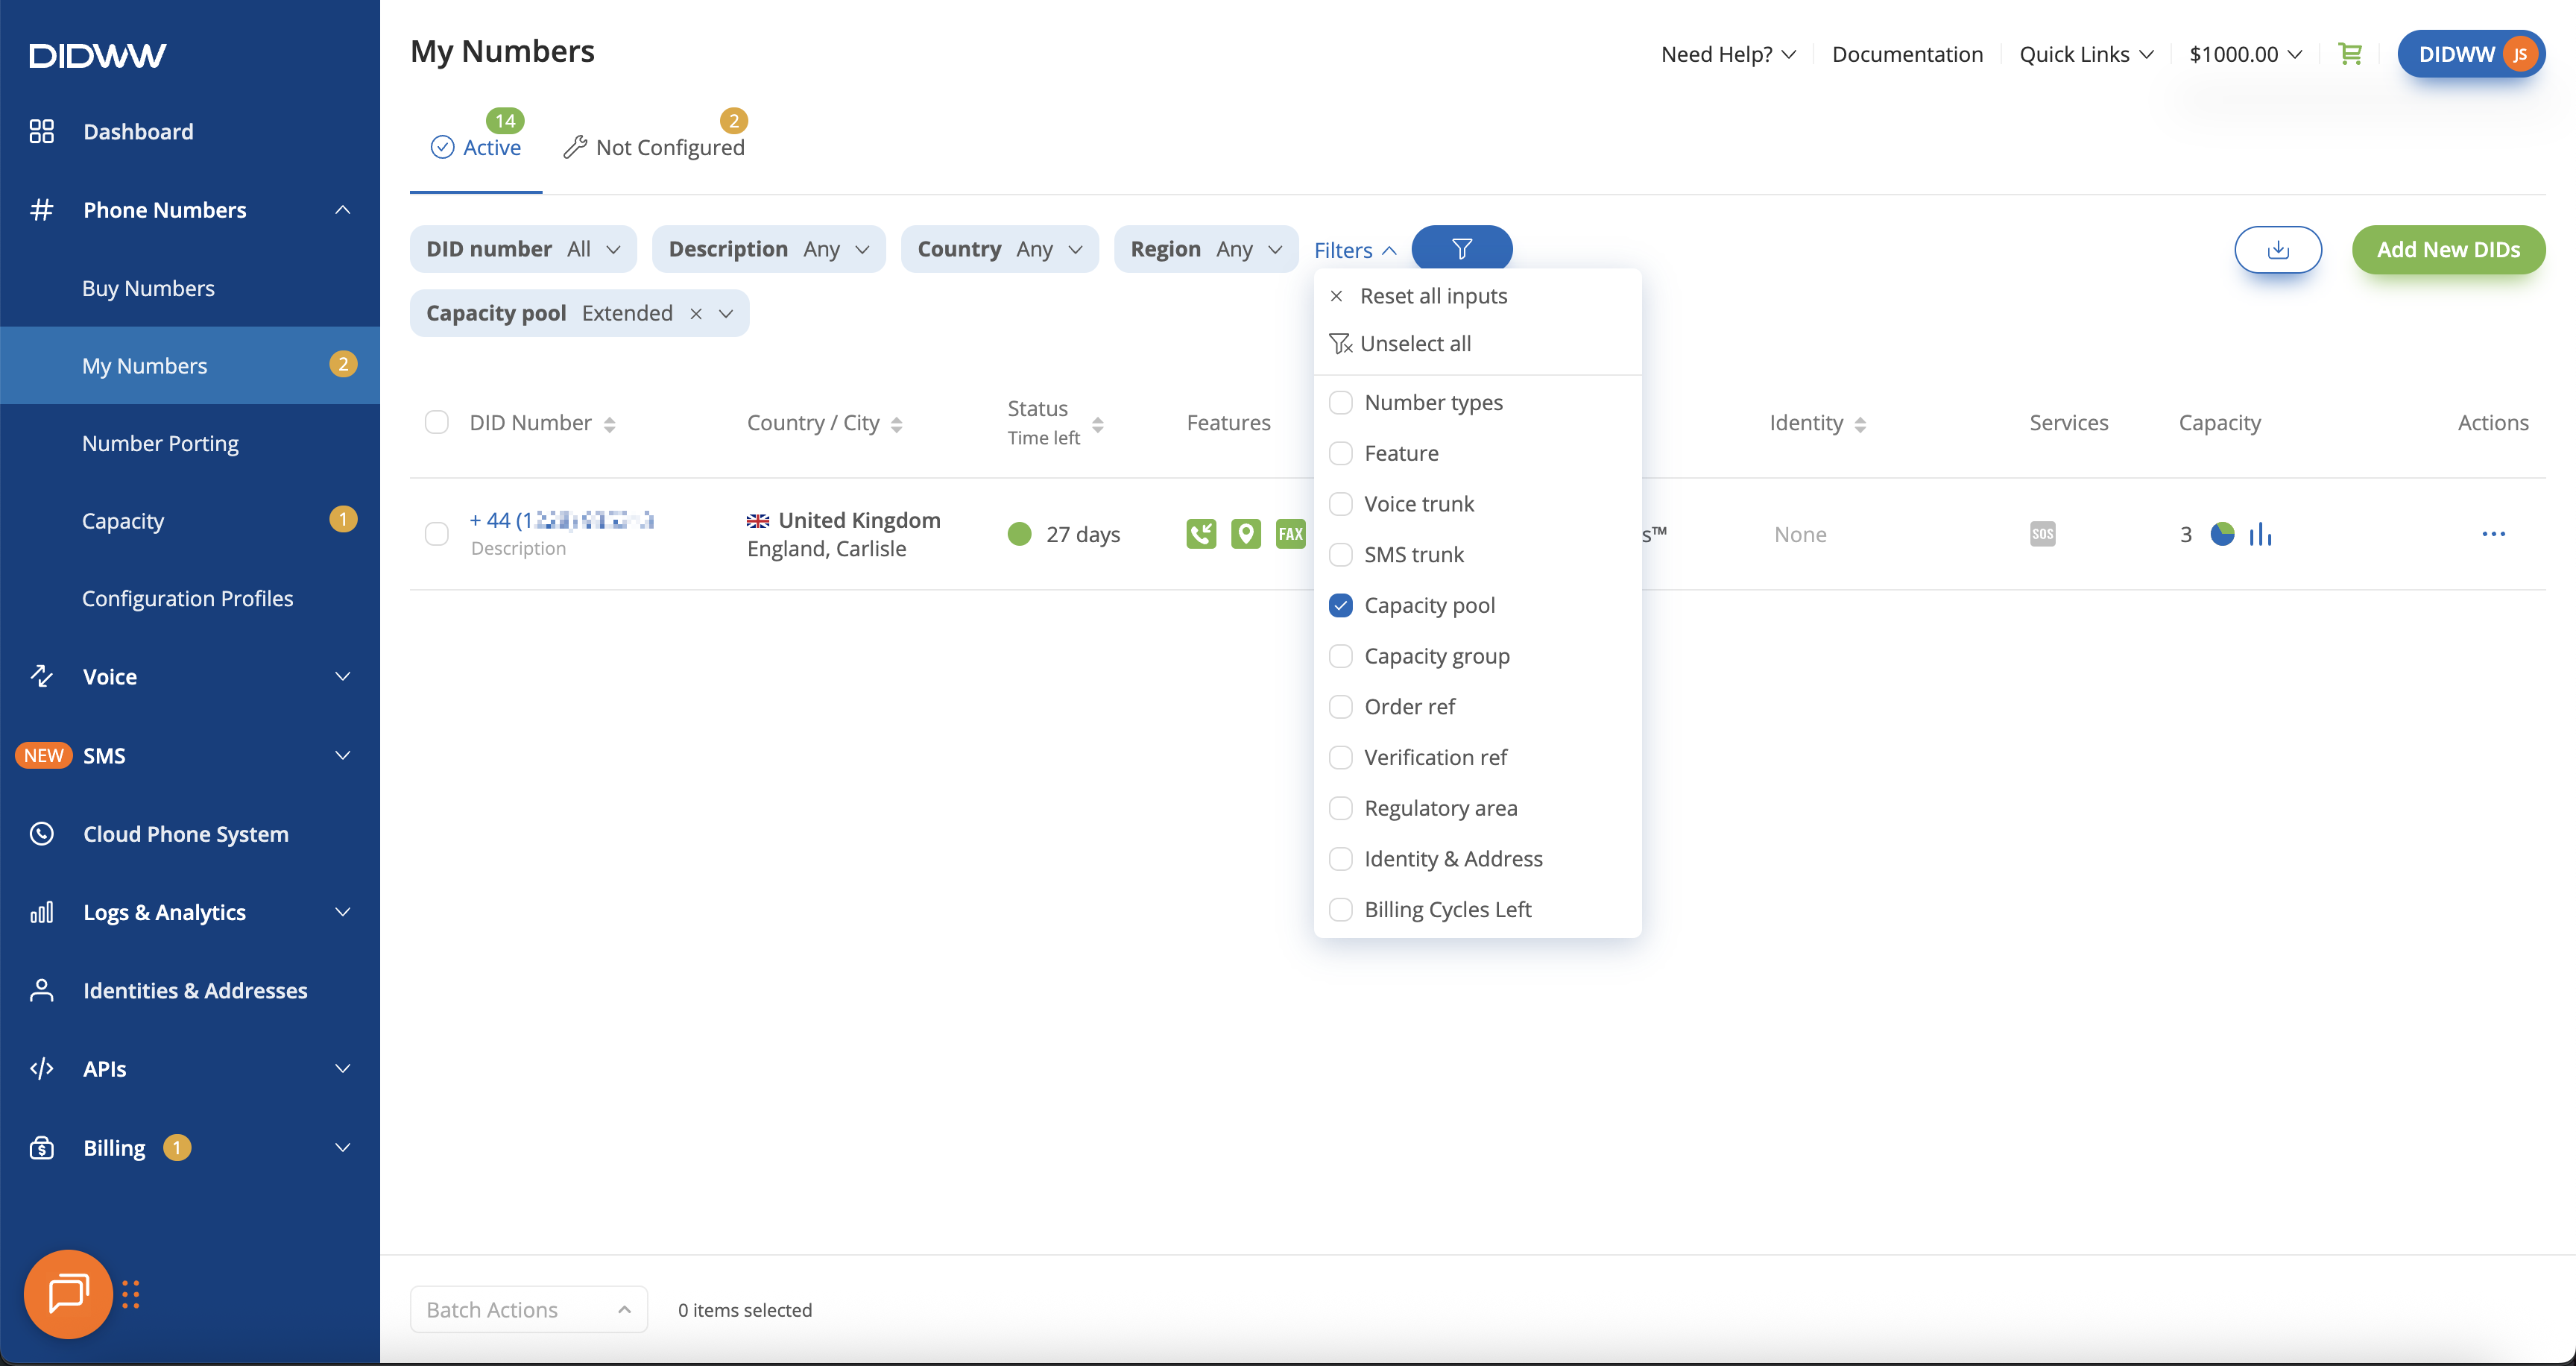
Task: Enable the Voice trunk filter
Action: (1340, 504)
